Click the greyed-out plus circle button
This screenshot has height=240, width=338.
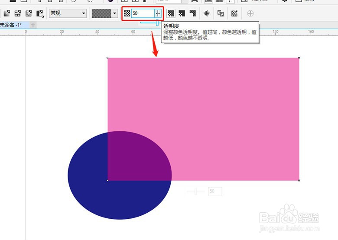pos(250,13)
